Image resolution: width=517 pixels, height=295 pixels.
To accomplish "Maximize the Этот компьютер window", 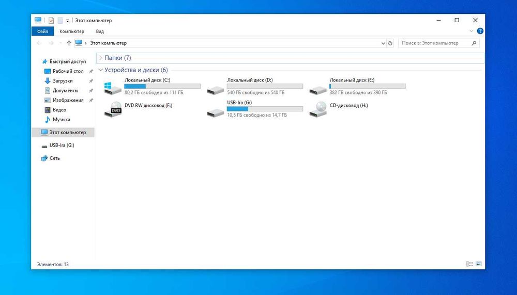I will tap(457, 20).
